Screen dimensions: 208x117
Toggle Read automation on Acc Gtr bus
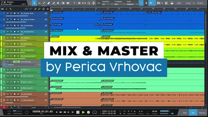tap(17, 62)
